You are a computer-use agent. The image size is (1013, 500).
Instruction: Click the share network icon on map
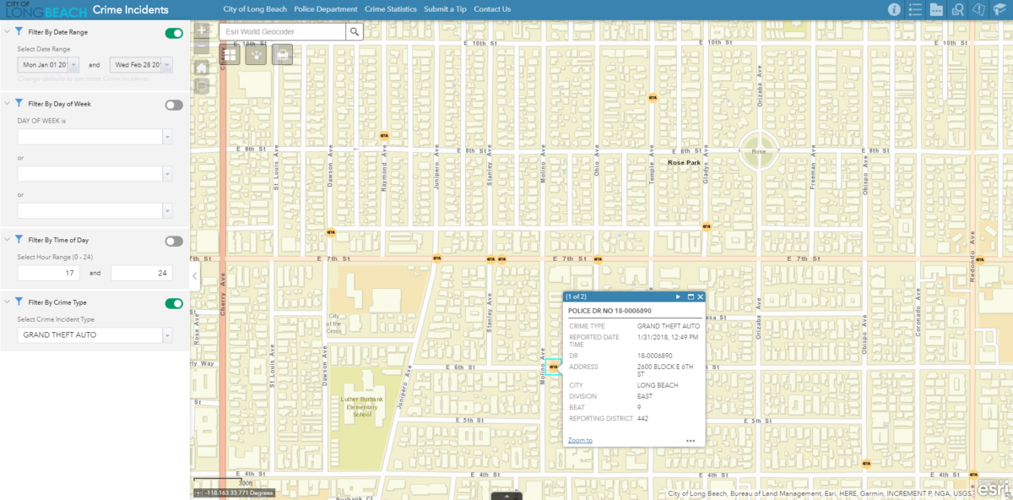(256, 54)
